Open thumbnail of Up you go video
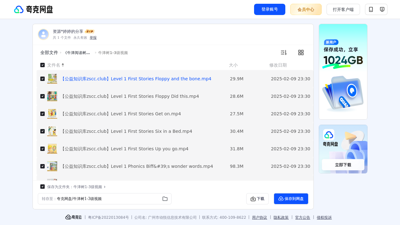This screenshot has width=400, height=225. tap(52, 149)
